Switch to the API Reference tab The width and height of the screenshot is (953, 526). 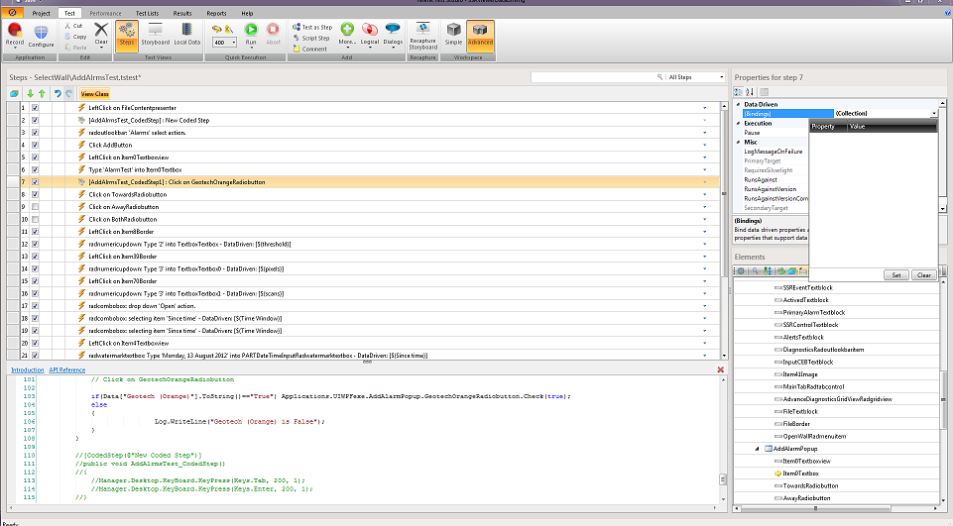[x=68, y=369]
